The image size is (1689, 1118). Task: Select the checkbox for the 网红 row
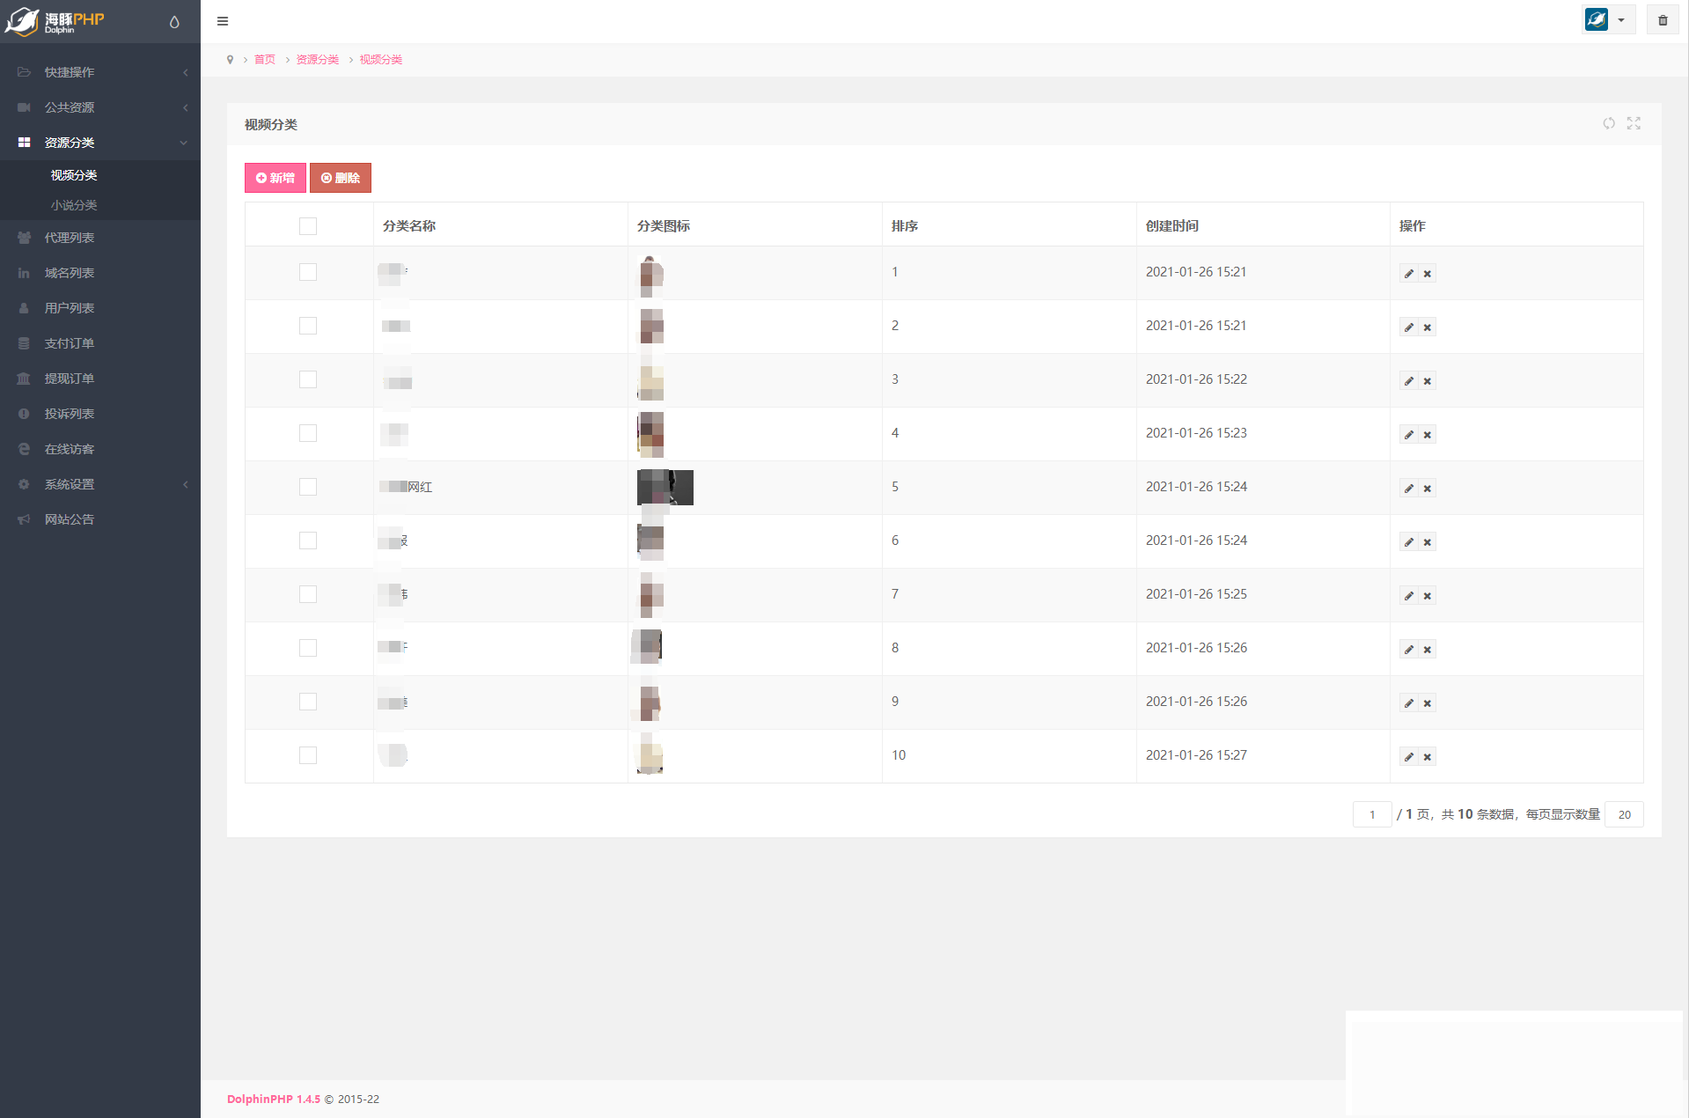[308, 487]
